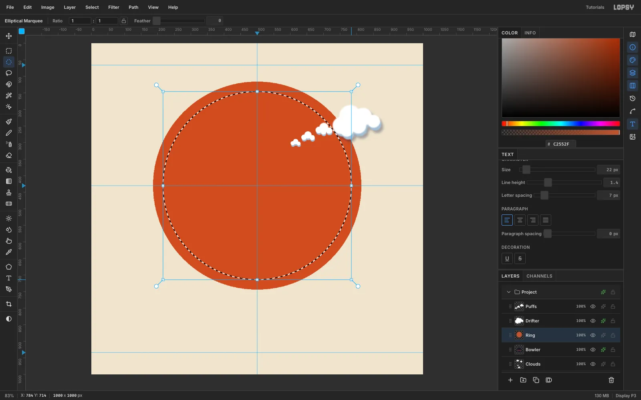Adjust the hue spectrum slider
This screenshot has width=641, height=400.
point(561,124)
